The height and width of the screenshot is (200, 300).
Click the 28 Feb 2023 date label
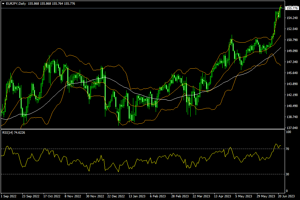point(180,196)
